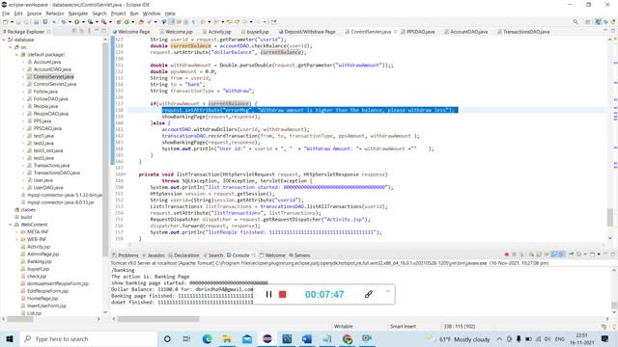
Task: Toggle Show Console on standard output change
Action: coord(554,254)
